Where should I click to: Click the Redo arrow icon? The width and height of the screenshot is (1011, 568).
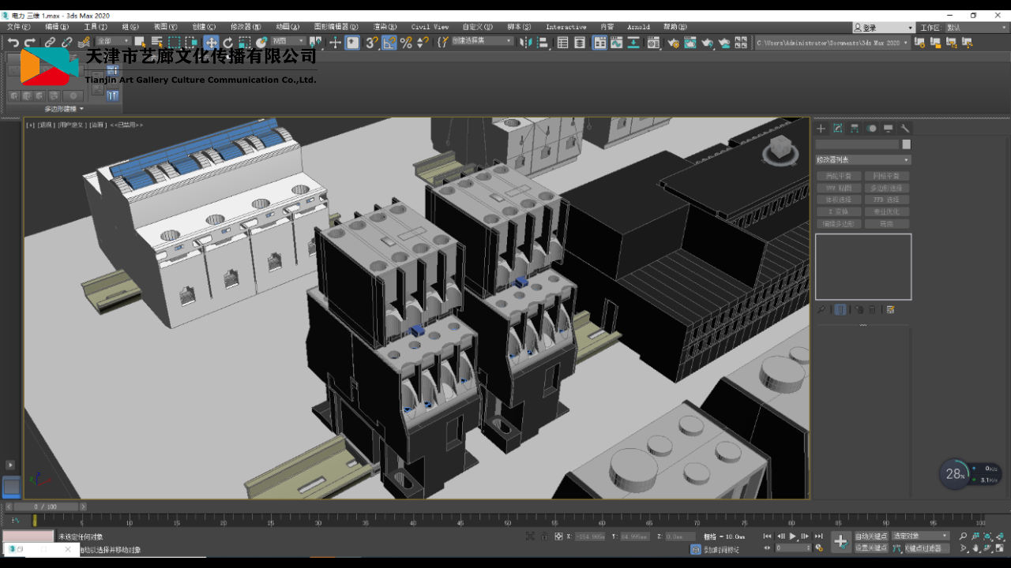(x=30, y=43)
